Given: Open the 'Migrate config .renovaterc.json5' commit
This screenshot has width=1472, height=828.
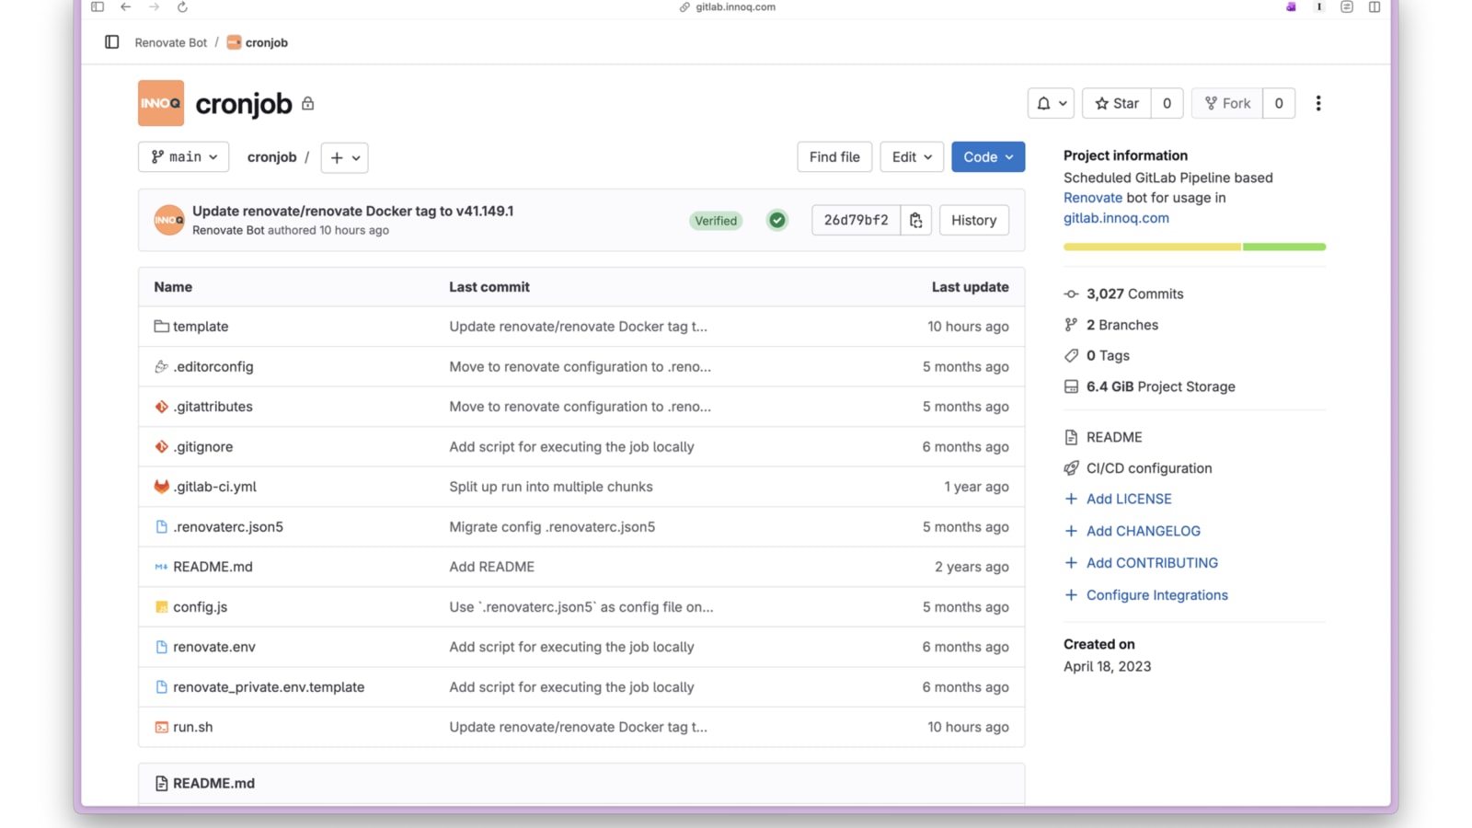Looking at the screenshot, I should [552, 527].
